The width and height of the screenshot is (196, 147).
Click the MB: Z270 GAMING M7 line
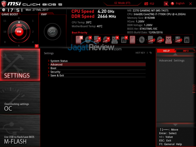(148, 11)
